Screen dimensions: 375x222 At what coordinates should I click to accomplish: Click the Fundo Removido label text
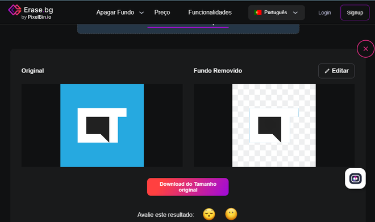[x=218, y=71]
